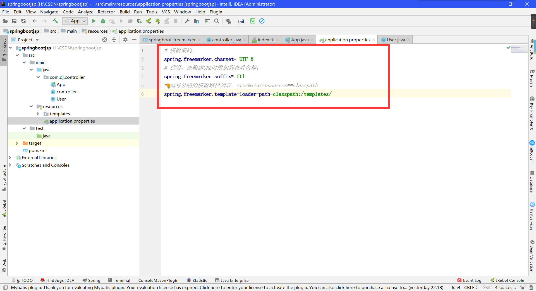Viewport: 536px width, 291px height.
Task: Open Settings via the wrench icon
Action: tap(187, 21)
